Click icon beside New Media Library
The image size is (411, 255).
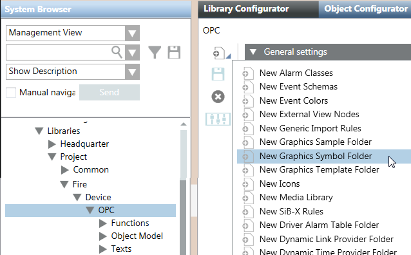[248, 198]
